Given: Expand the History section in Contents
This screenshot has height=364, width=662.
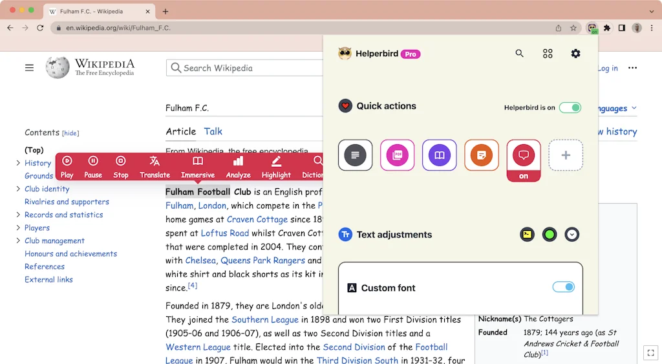Looking at the screenshot, I should point(18,163).
